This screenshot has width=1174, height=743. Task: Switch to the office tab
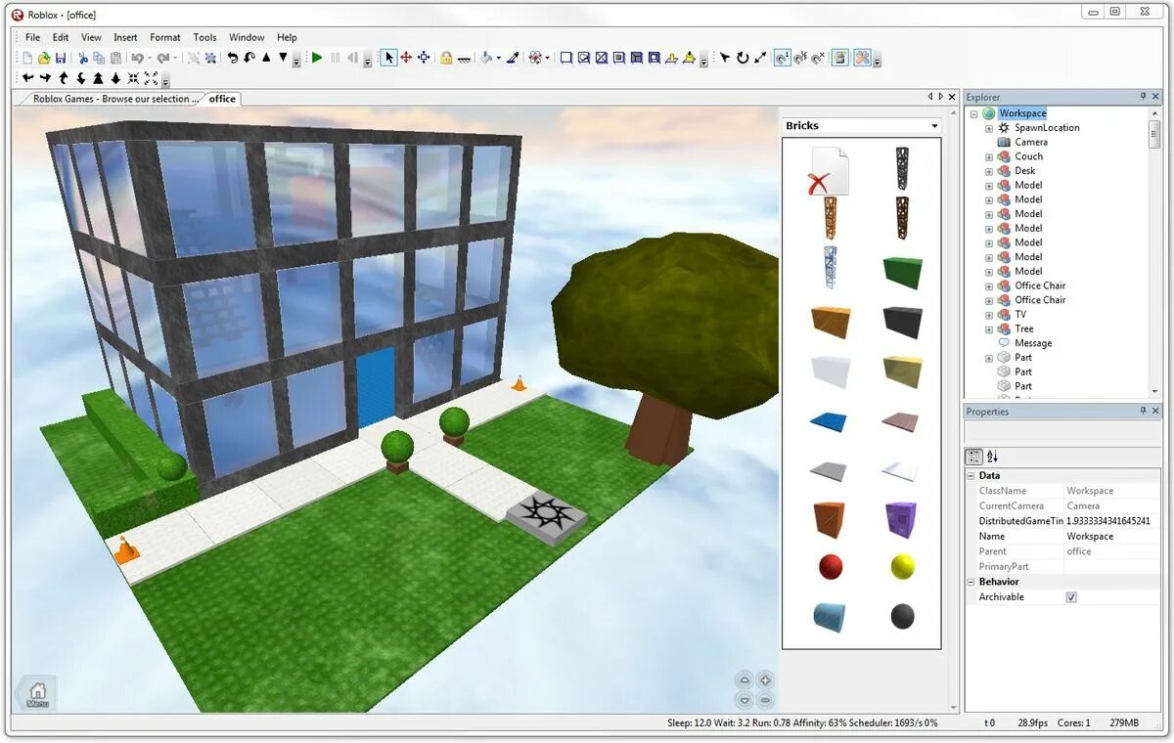[222, 99]
